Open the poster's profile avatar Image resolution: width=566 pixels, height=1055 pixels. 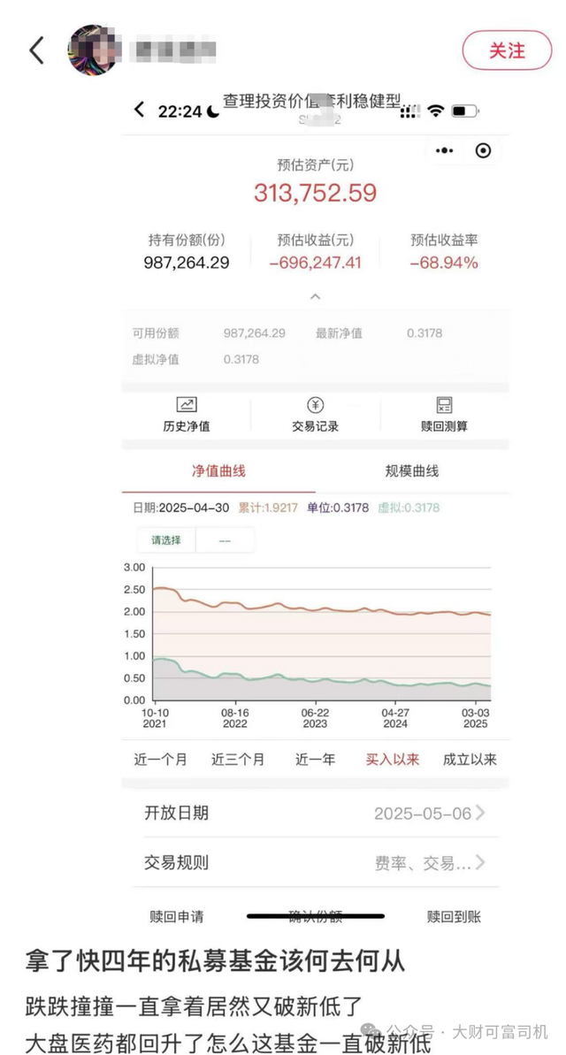94,50
